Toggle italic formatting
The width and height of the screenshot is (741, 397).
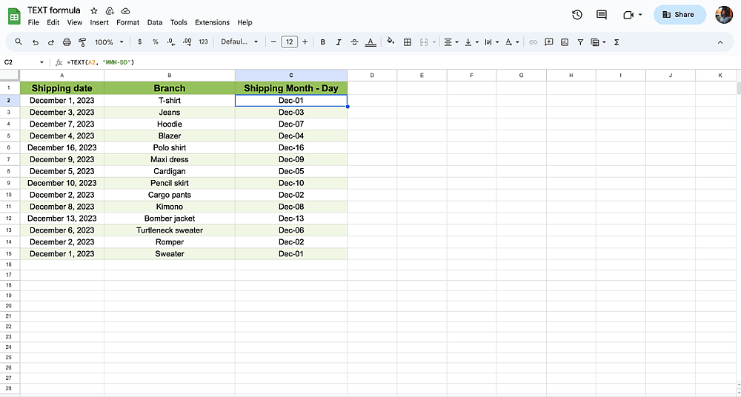click(339, 42)
